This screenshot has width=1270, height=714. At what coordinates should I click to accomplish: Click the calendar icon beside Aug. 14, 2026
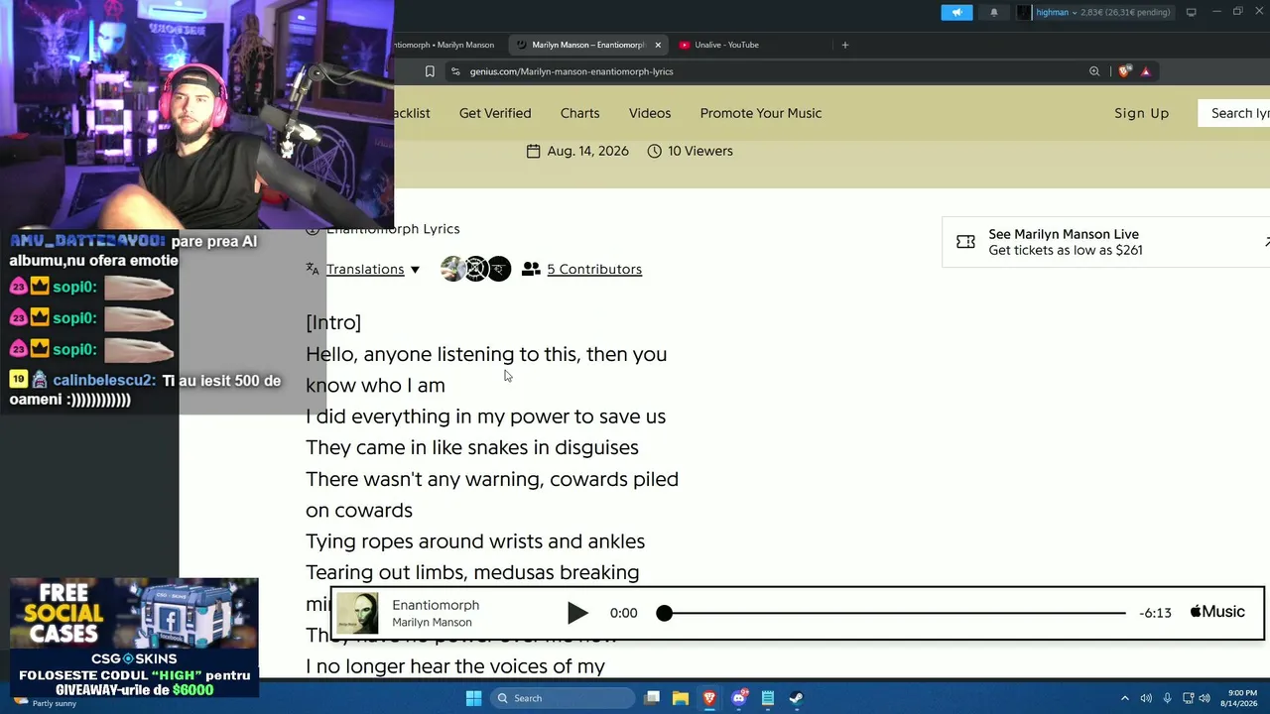pos(534,151)
